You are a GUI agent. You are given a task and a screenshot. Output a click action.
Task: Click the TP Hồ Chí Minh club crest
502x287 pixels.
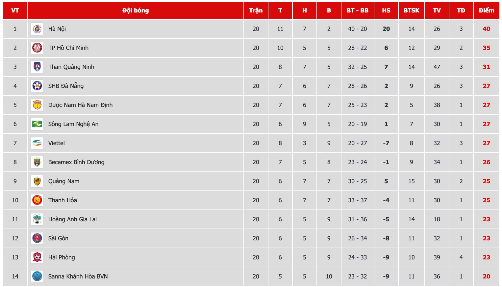tap(37, 48)
